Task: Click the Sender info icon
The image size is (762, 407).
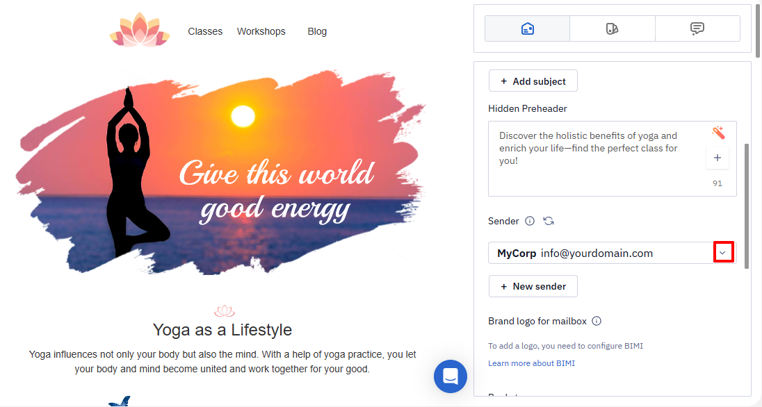Action: [530, 221]
